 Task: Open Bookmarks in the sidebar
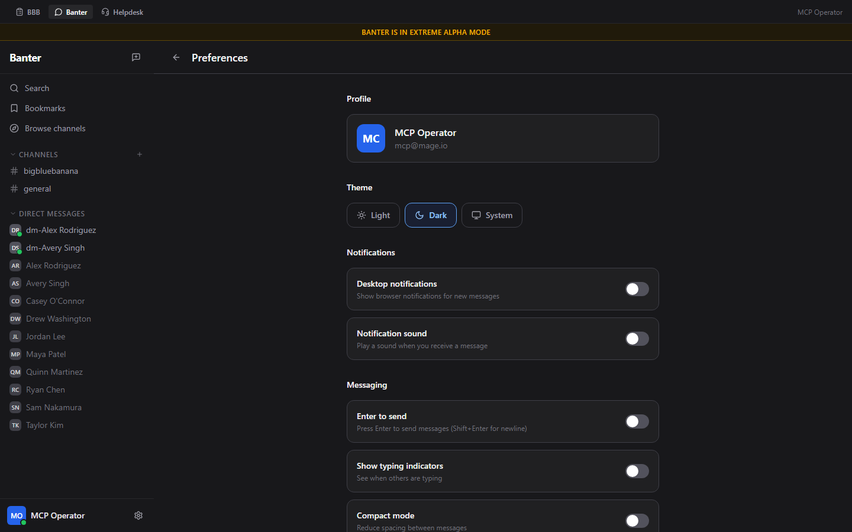[x=45, y=108]
